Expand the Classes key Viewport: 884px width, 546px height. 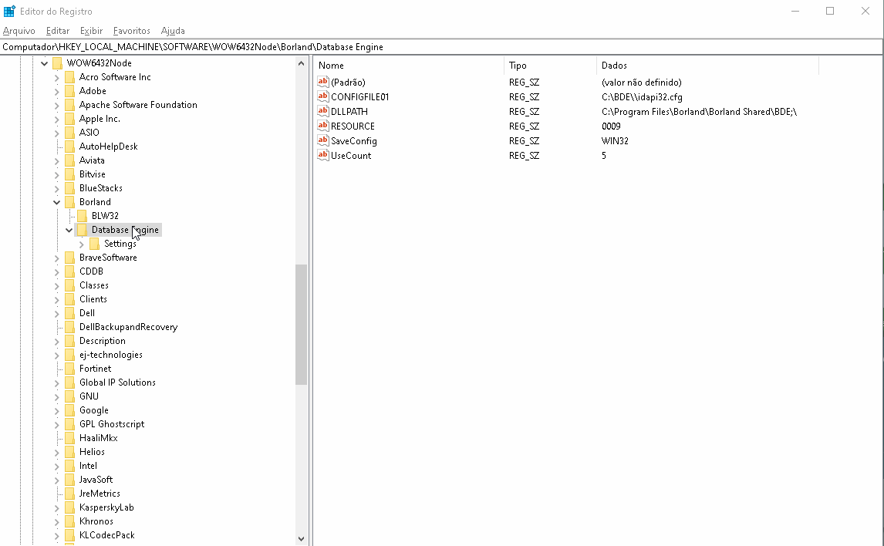(x=57, y=285)
